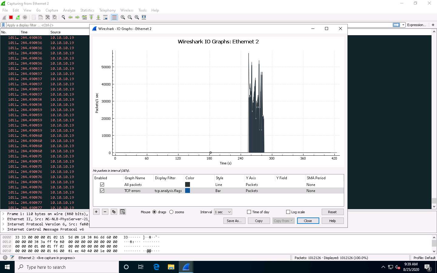Restart the current capture
Image resolution: width=437 pixels, height=273 pixels.
(18, 17)
